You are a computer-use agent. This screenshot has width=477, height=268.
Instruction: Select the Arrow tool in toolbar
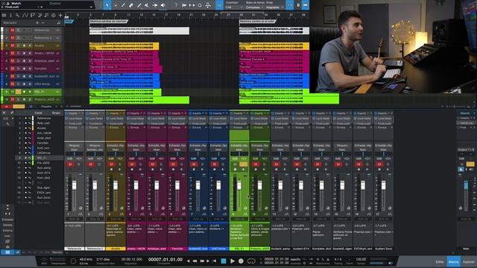coord(107,5)
